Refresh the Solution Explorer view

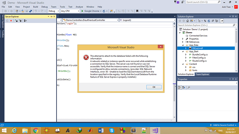coord(209,21)
